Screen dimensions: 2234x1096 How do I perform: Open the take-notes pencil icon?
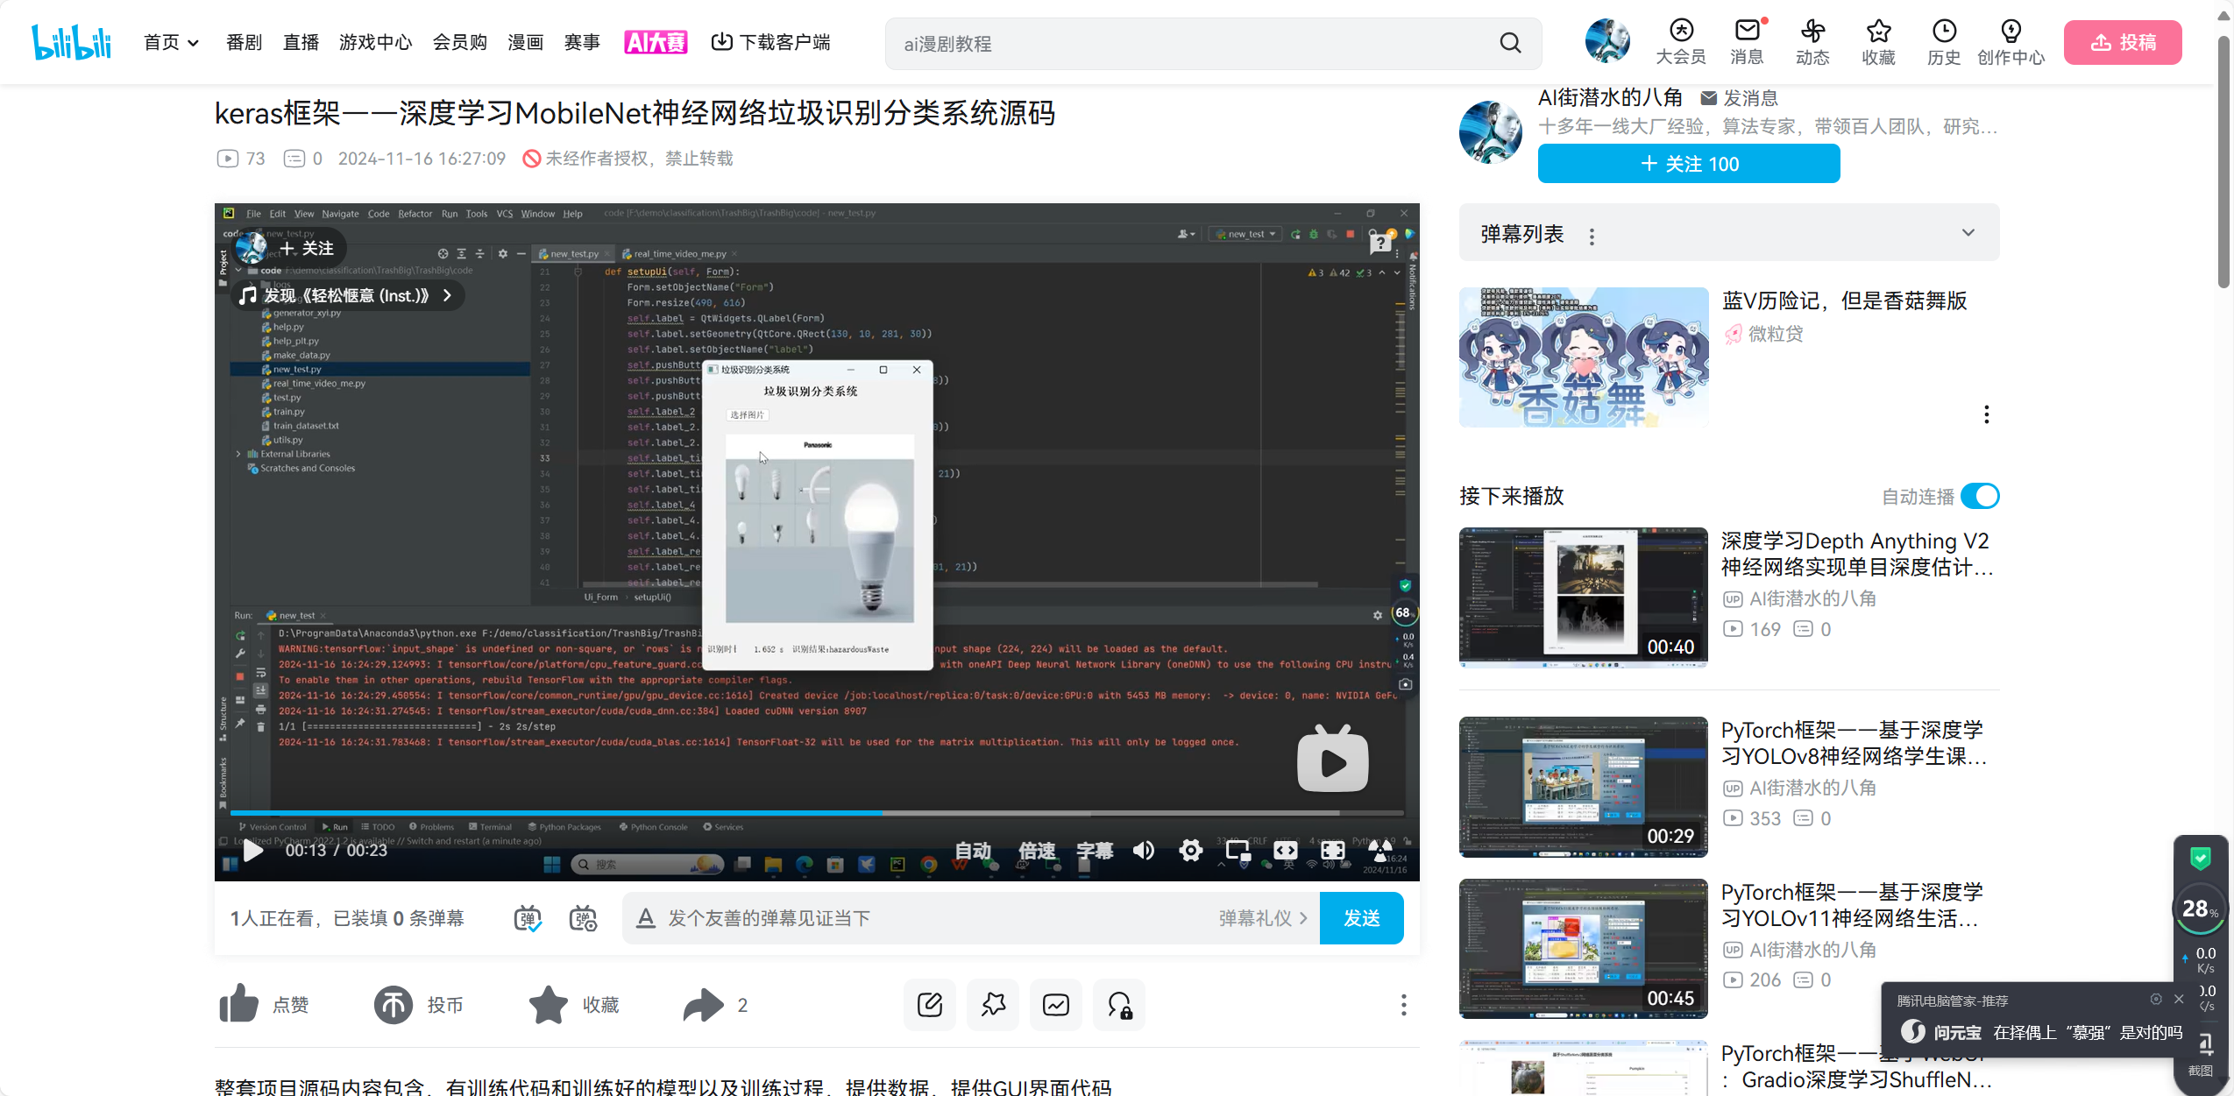coord(929,1004)
